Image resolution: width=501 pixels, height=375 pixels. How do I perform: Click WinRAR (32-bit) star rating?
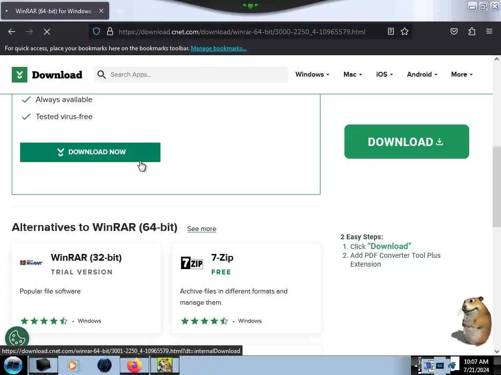coord(44,321)
